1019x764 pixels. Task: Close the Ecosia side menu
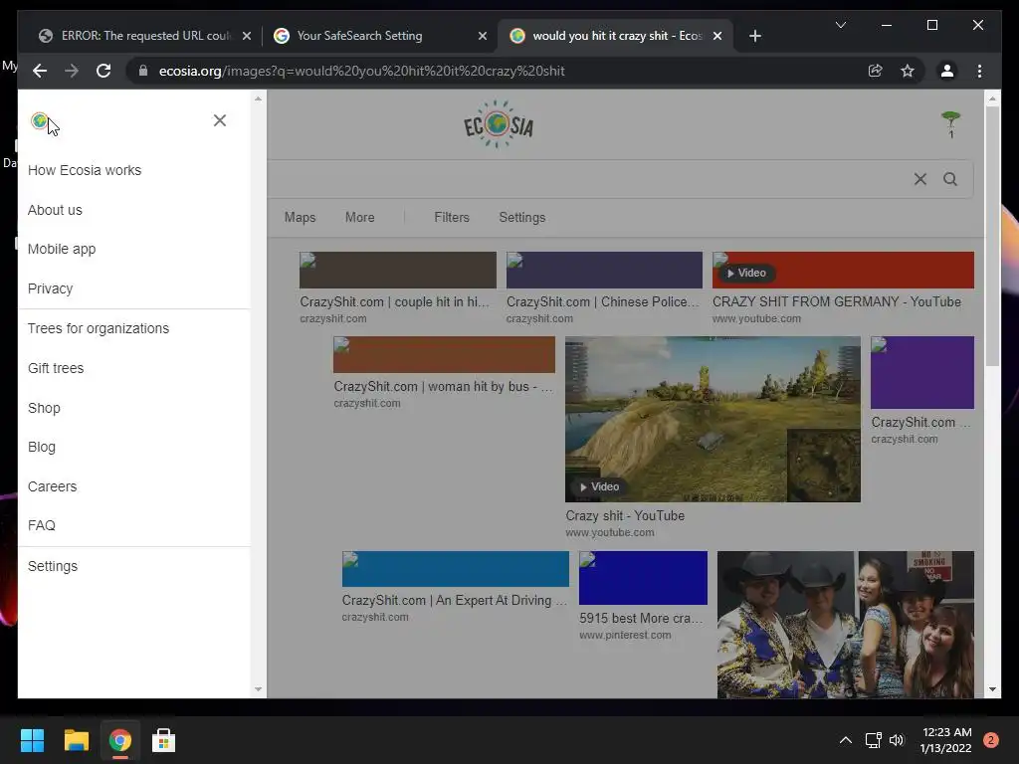220,120
